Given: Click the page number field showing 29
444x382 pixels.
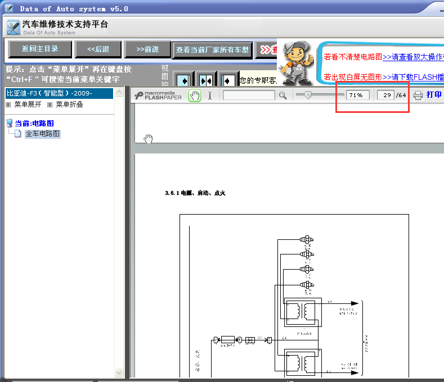Looking at the screenshot, I should pyautogui.click(x=385, y=95).
